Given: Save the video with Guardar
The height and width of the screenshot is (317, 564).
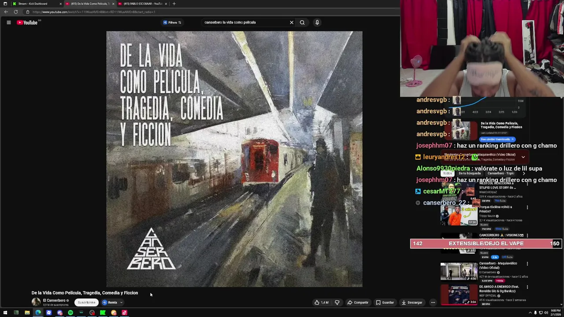Looking at the screenshot, I should [385, 302].
